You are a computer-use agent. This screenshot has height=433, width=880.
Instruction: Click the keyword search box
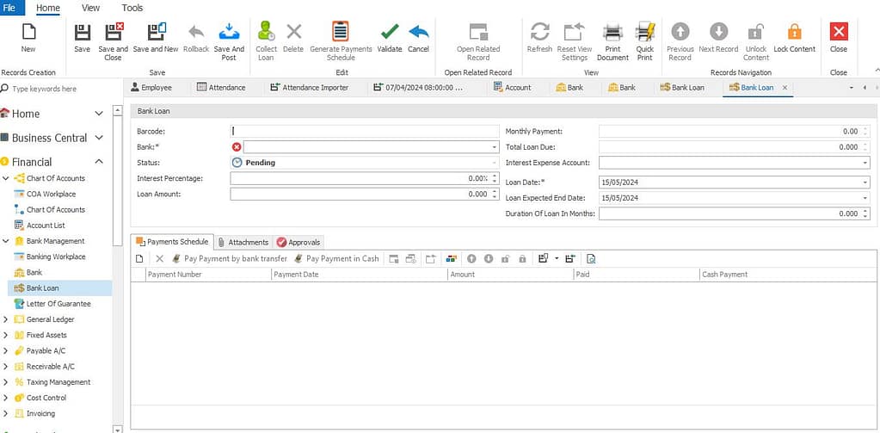click(56, 89)
